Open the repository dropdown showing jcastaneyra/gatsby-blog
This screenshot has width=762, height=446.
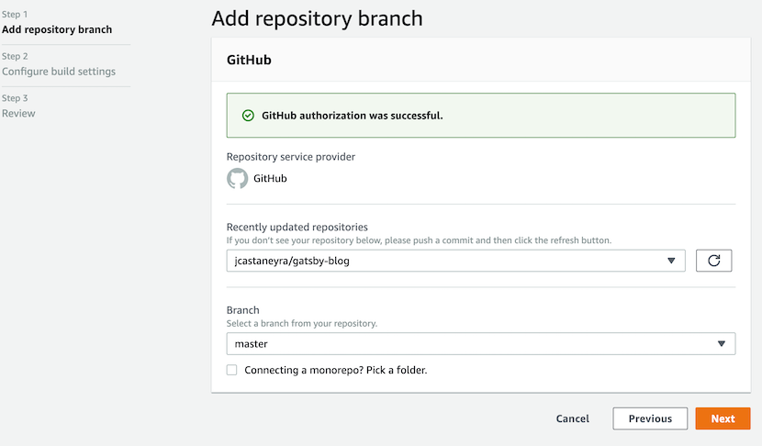click(x=456, y=261)
